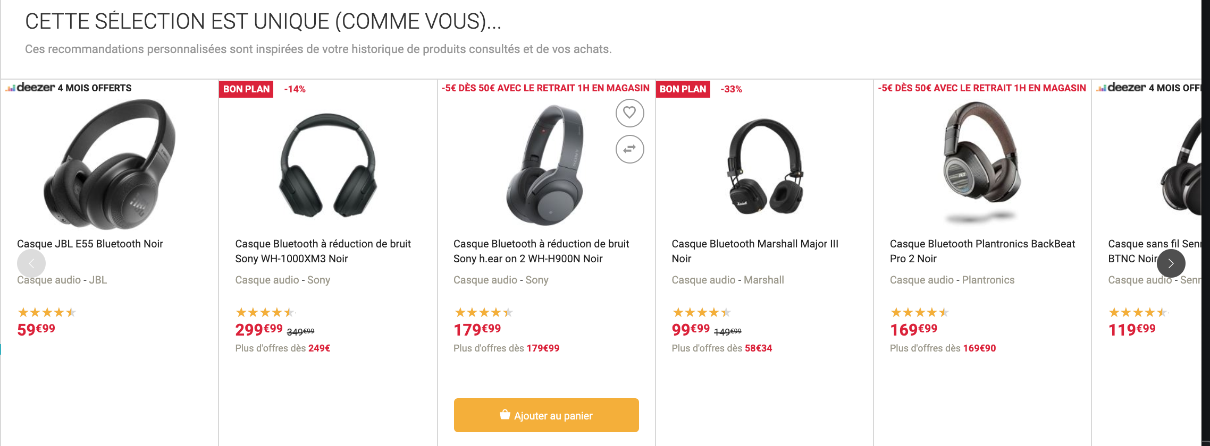This screenshot has width=1210, height=446.
Task: Click the -5€ retrait 1H en magasin banner on Plantronics card
Action: [x=981, y=88]
